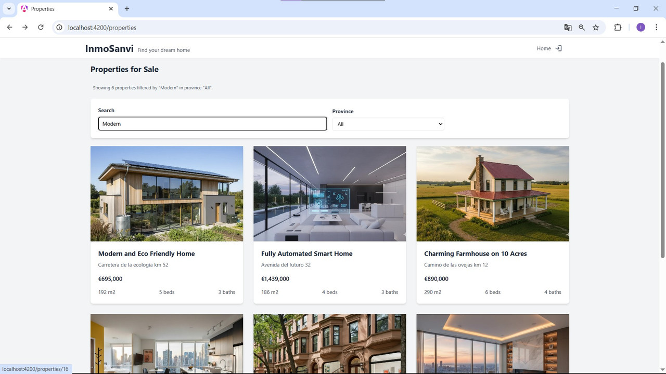Restore down the browser window
The width and height of the screenshot is (666, 374).
636,8
